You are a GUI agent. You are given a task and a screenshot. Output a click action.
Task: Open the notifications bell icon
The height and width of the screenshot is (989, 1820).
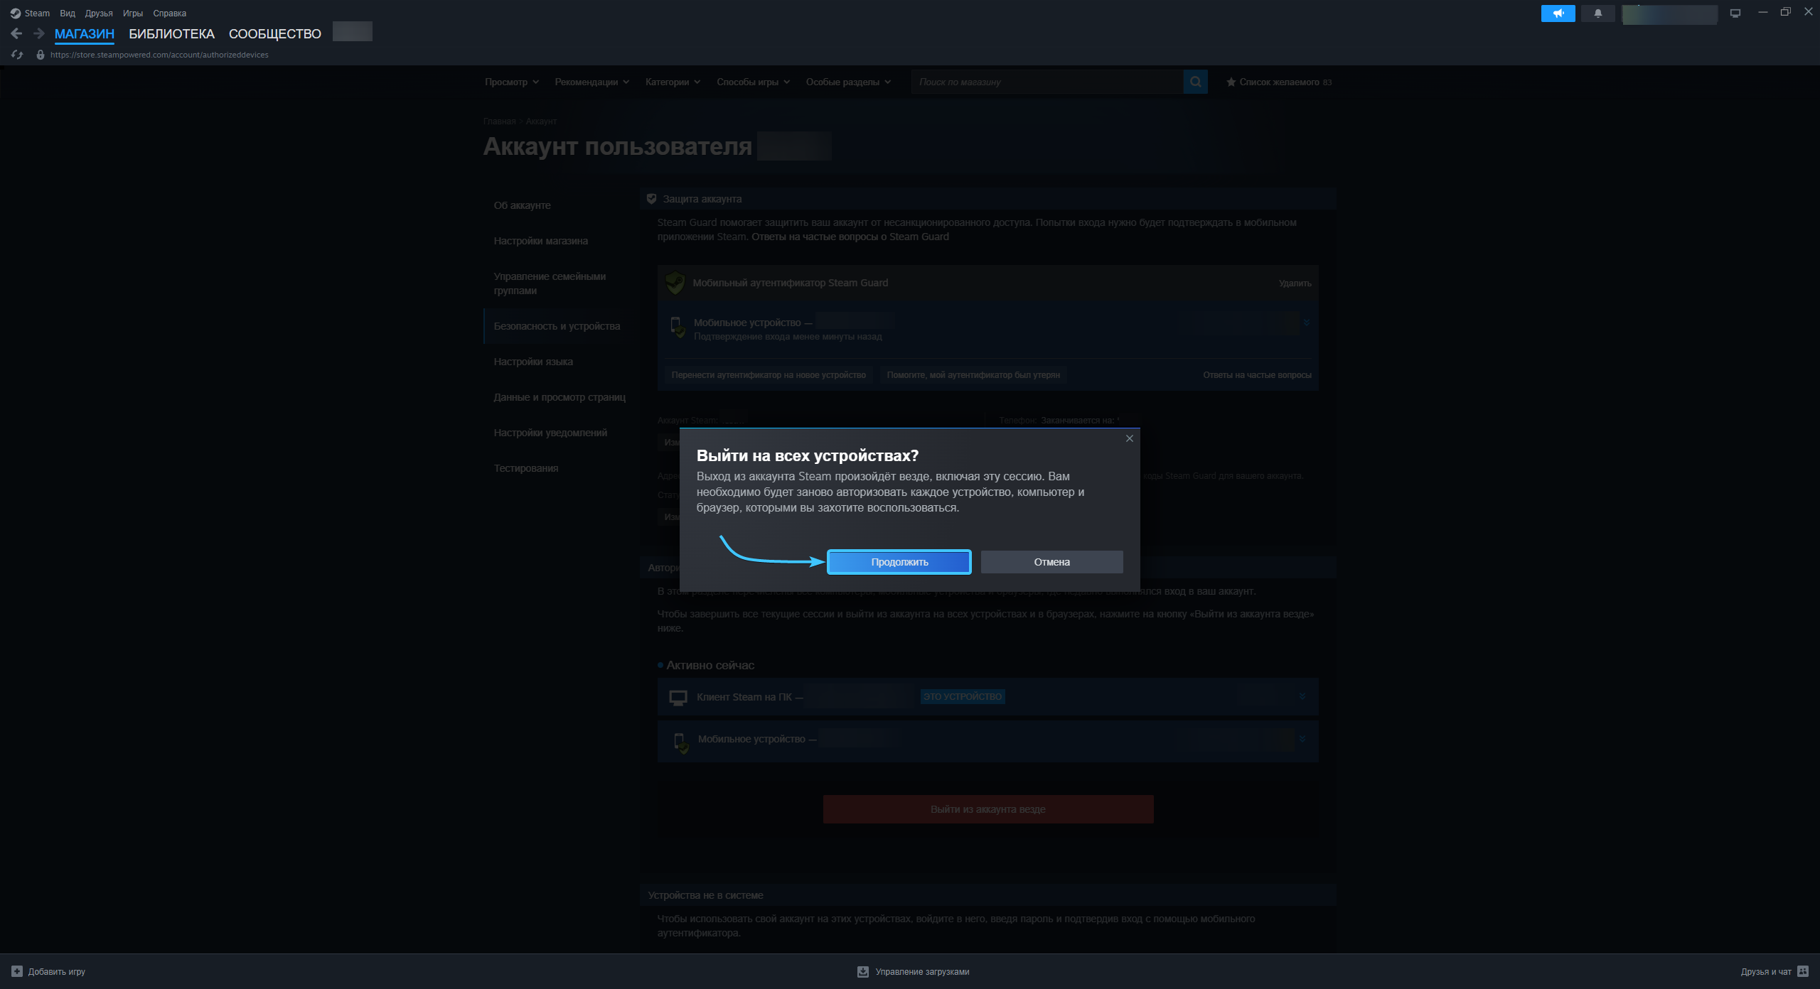(x=1598, y=13)
